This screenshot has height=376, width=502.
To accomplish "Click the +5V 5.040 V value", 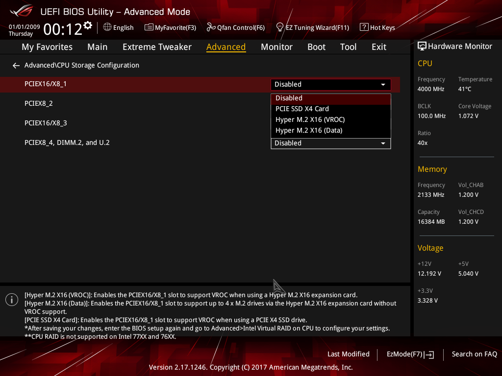I will (468, 274).
